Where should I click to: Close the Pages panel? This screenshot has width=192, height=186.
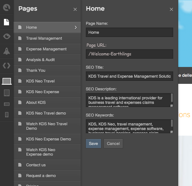(75, 9)
